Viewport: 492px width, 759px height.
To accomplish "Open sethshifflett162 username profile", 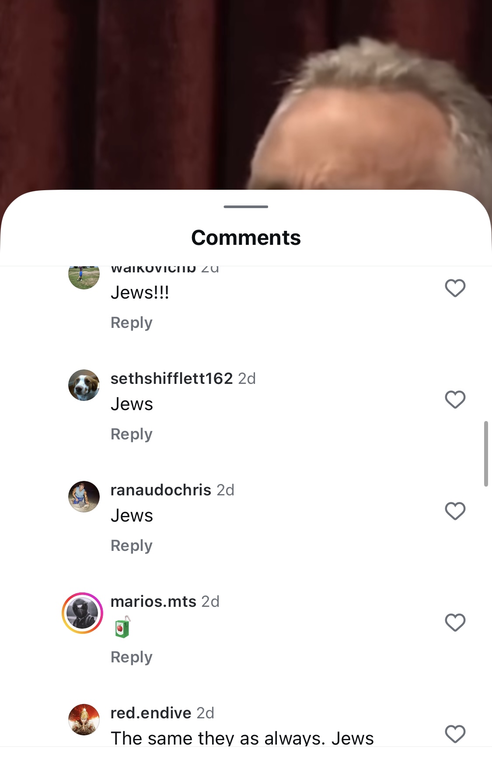I will [x=171, y=379].
